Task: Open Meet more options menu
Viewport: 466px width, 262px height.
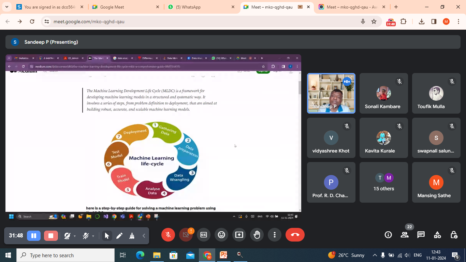Action: 275,235
